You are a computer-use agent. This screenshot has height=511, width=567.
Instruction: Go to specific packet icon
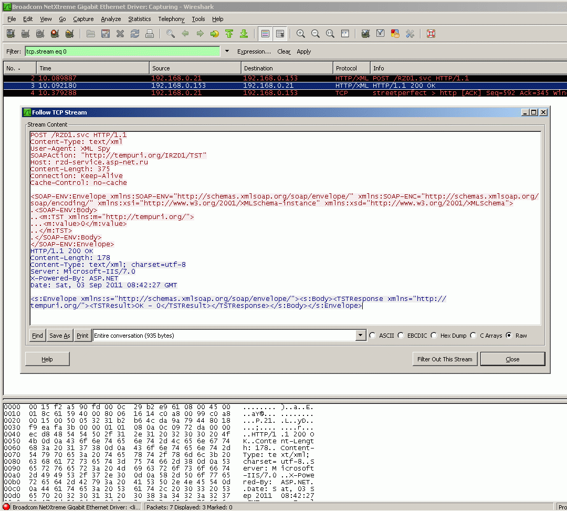click(214, 34)
